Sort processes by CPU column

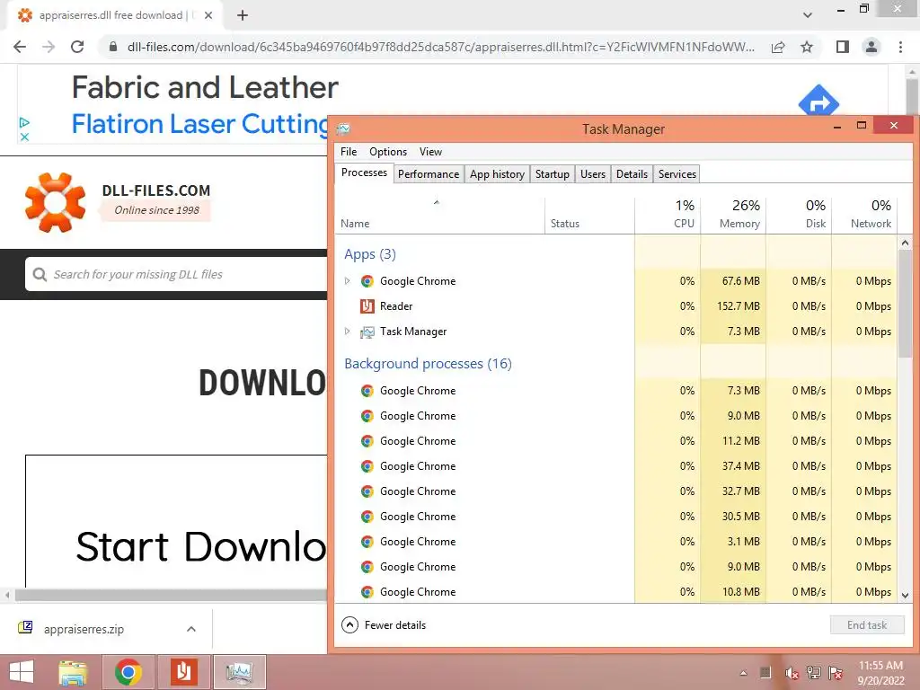click(x=668, y=216)
